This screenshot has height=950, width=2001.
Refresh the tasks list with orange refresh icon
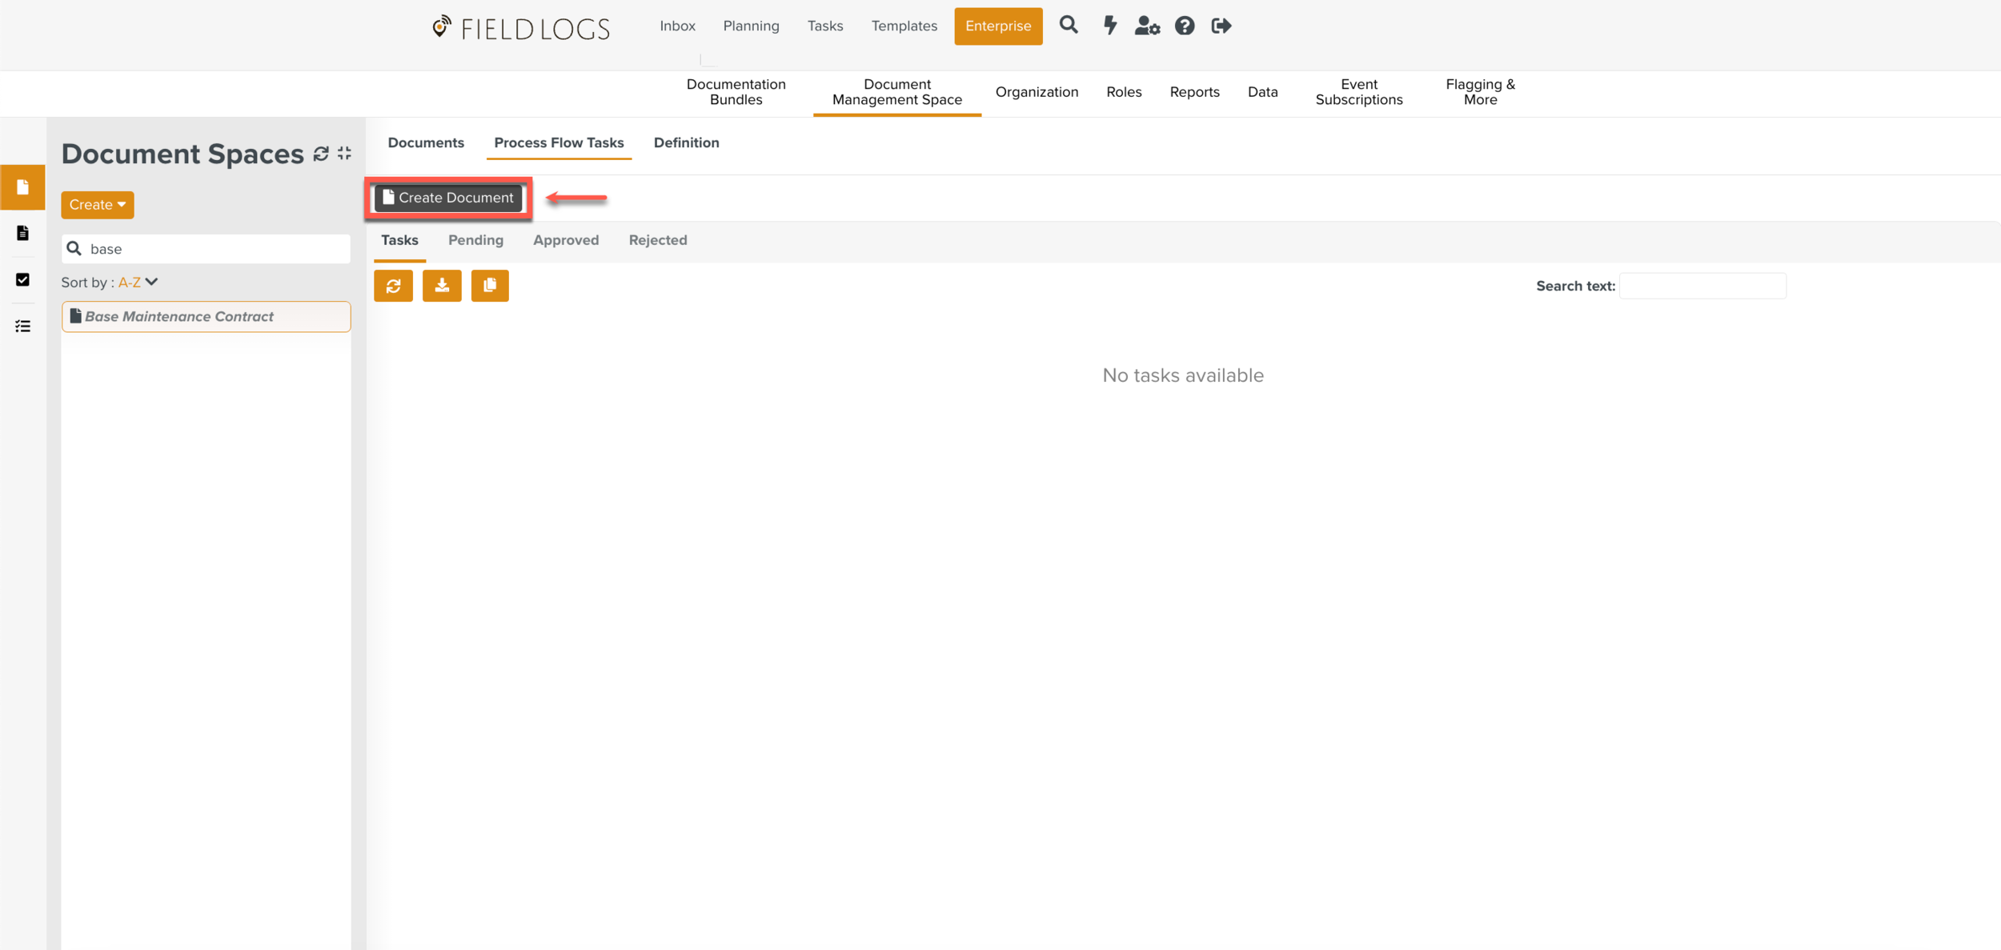[x=393, y=285]
